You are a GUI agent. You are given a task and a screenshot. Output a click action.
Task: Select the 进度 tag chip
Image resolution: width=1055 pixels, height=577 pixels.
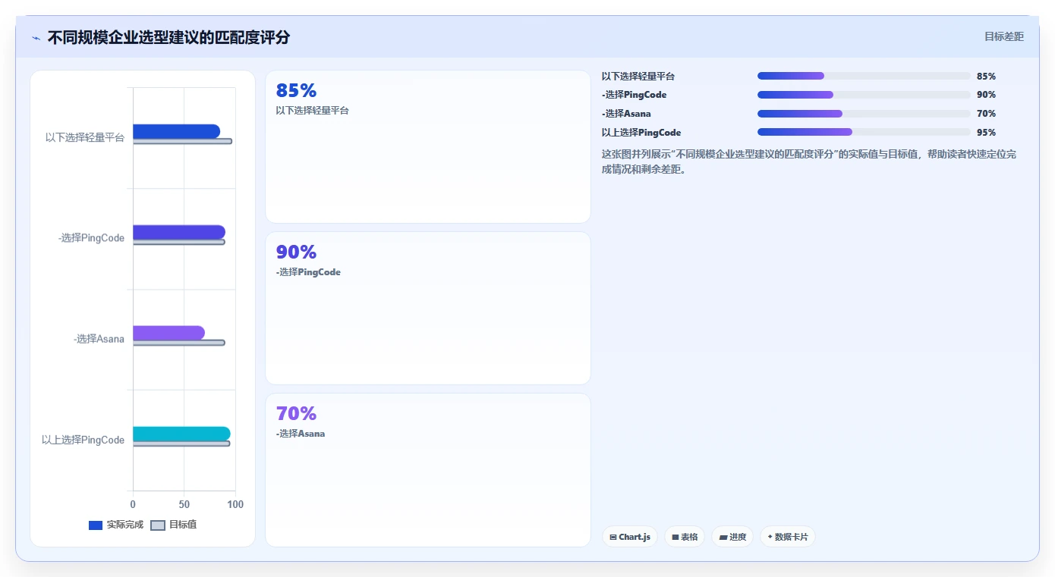(732, 537)
